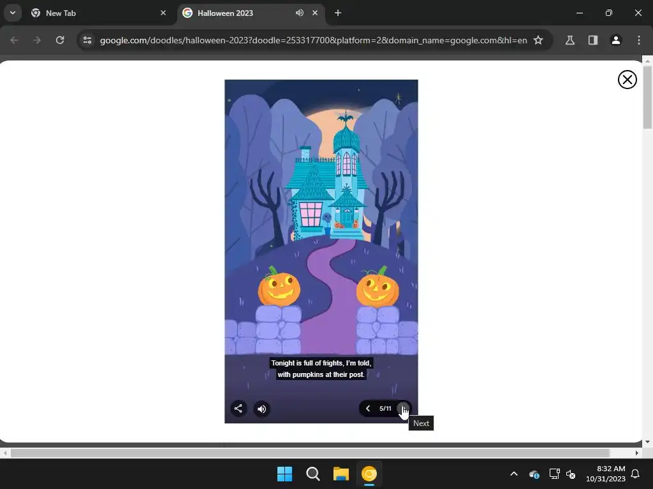Click the horizontal scrollbar thumb
Screen dimensions: 653x489
(x=310, y=453)
